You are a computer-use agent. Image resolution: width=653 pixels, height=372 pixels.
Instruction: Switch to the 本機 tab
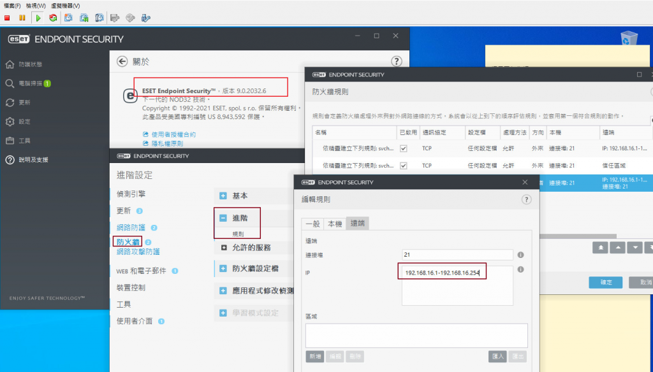pos(335,224)
